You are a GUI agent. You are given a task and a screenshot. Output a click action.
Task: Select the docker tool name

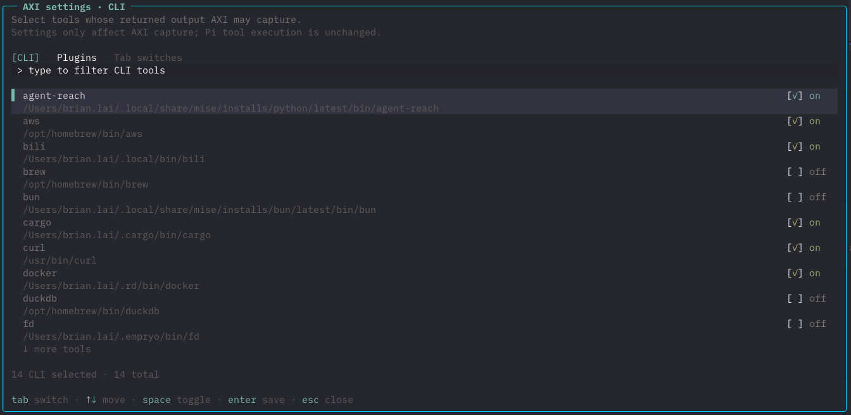point(40,273)
